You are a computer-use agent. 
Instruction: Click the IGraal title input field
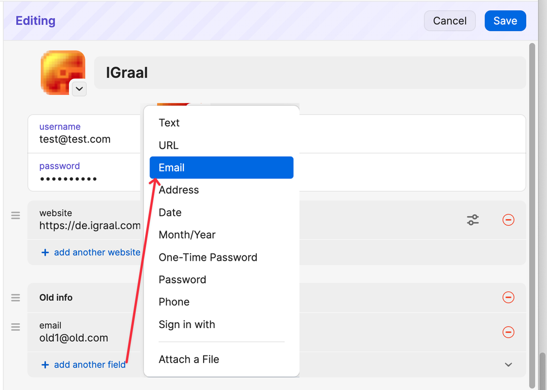click(x=309, y=72)
